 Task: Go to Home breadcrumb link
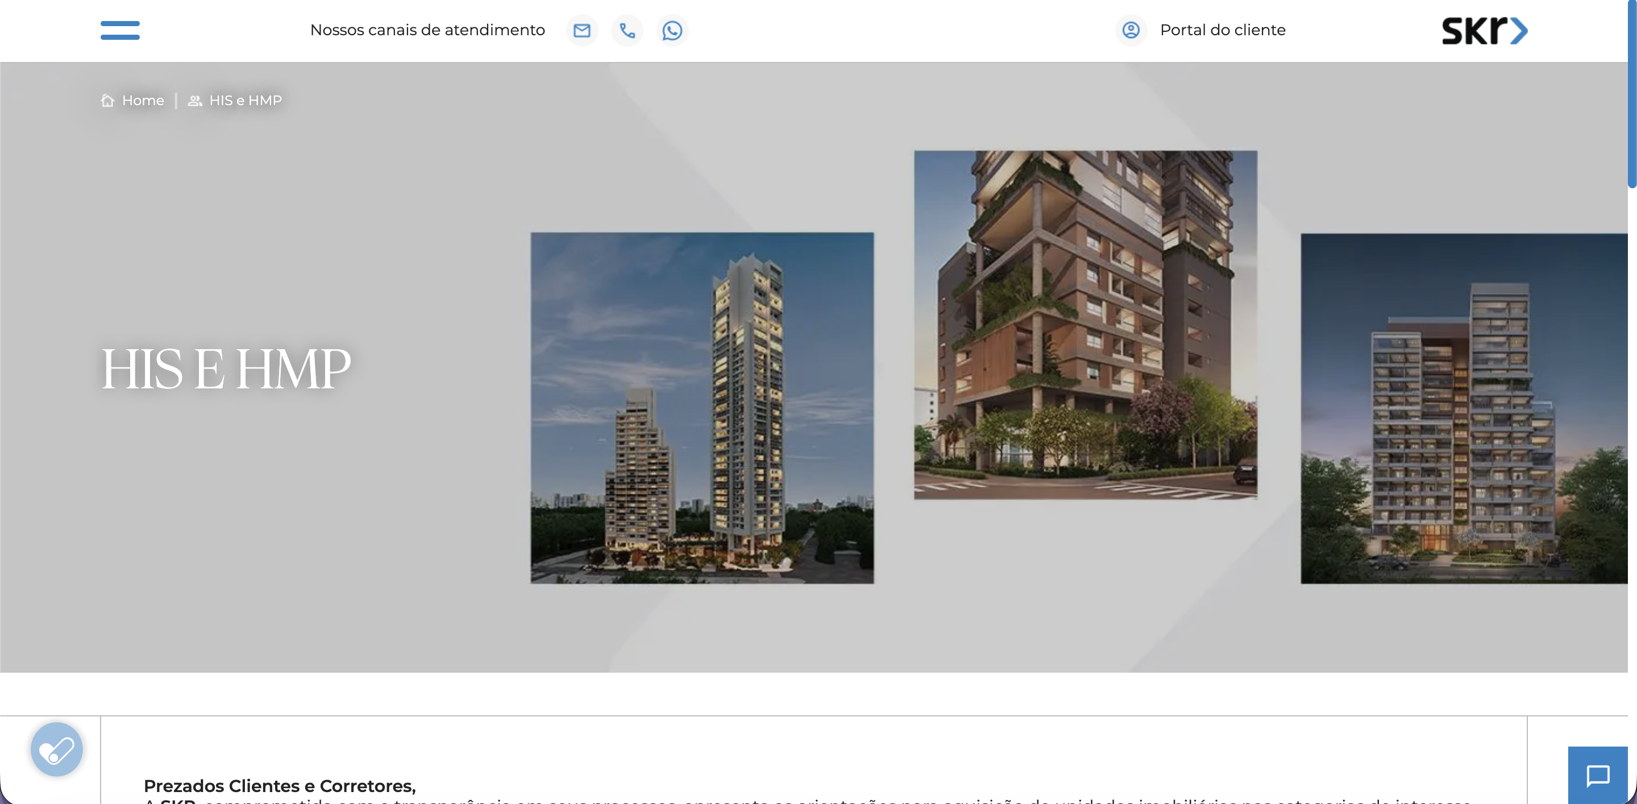coord(143,101)
